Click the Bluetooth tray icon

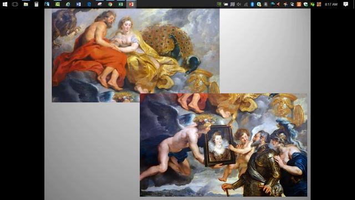click(x=252, y=4)
